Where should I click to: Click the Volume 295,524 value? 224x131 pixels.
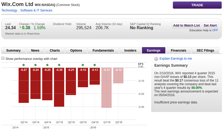(x=84, y=28)
